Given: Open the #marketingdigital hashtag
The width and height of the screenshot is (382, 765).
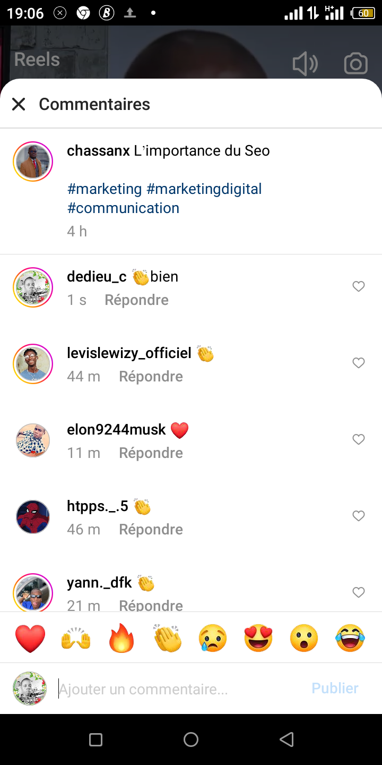Looking at the screenshot, I should [x=204, y=189].
